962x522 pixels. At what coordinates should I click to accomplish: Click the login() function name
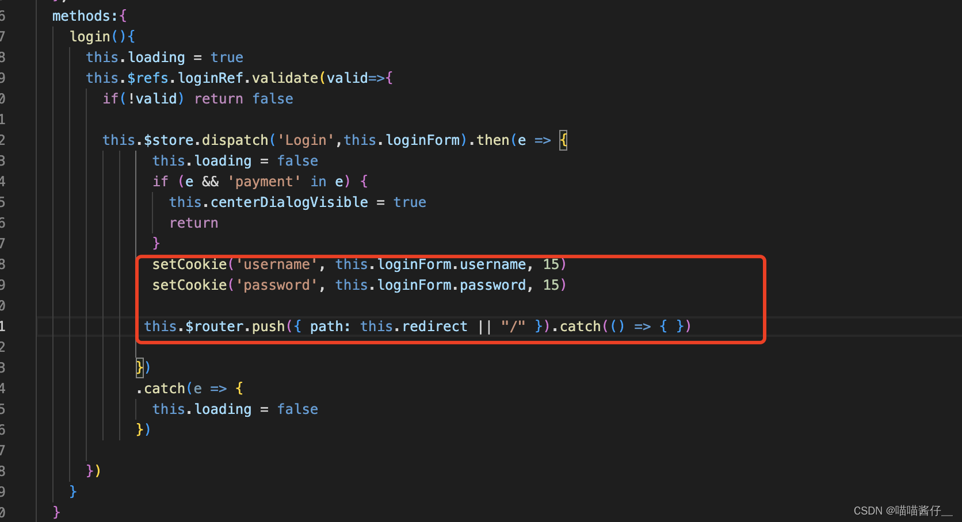point(90,36)
